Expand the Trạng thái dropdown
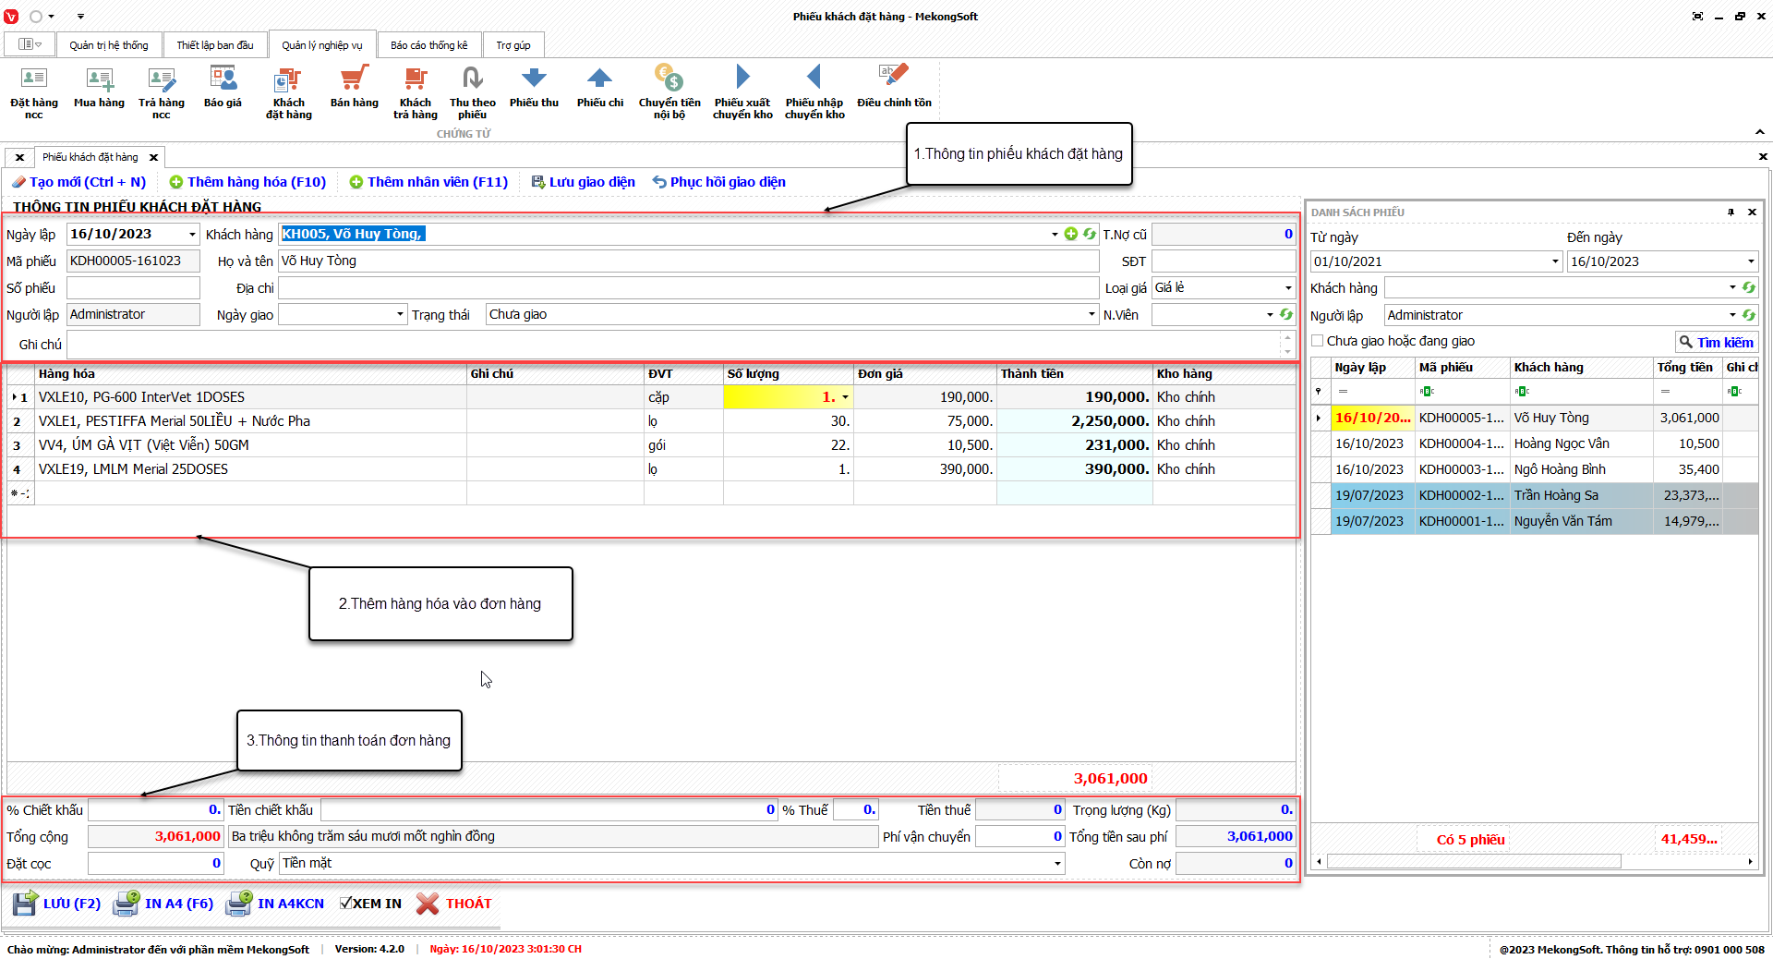 pos(1092,315)
